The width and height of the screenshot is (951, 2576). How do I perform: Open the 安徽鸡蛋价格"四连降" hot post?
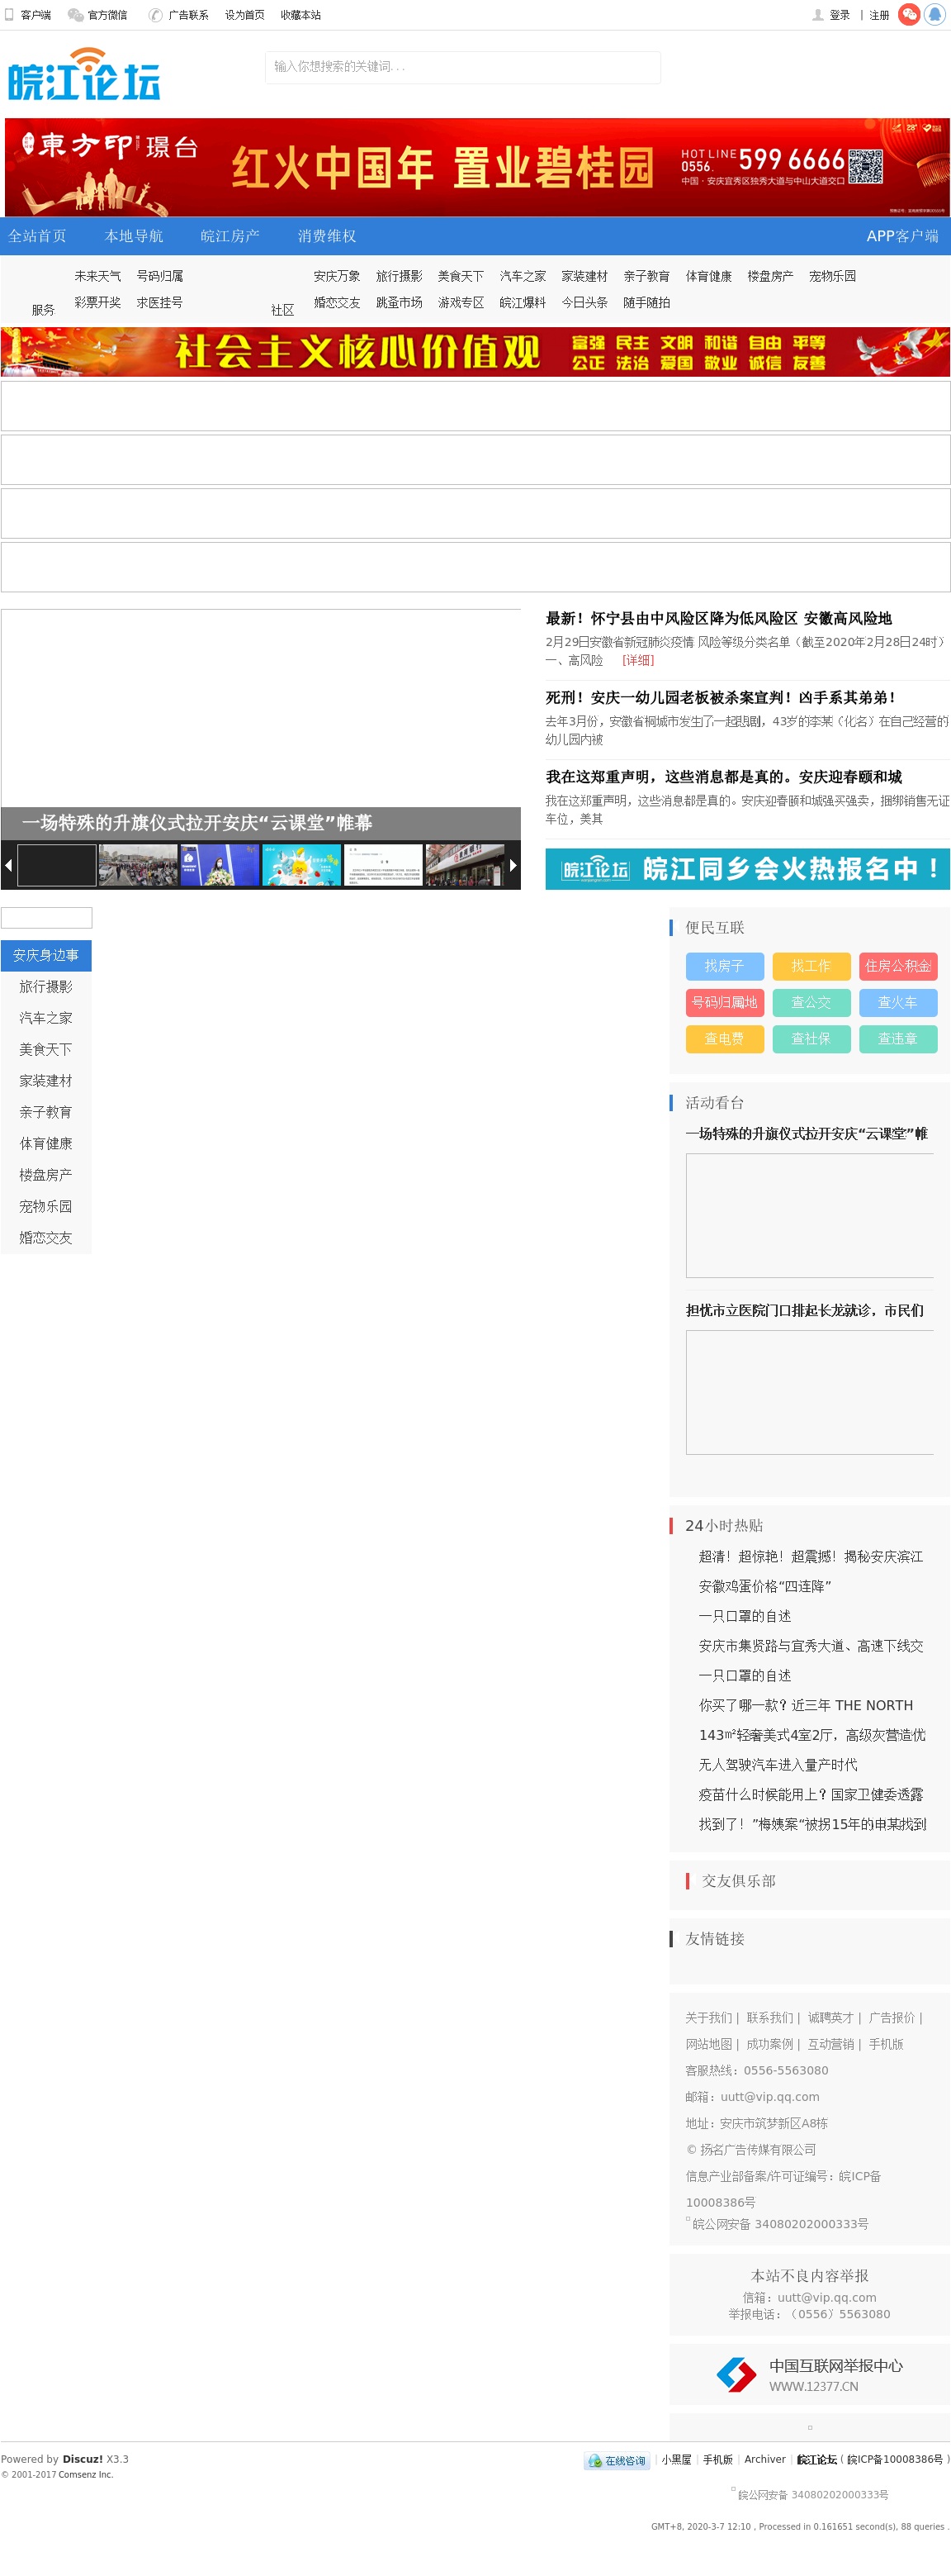tap(764, 1586)
